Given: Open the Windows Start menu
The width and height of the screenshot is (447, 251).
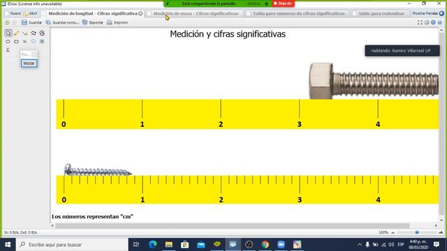Looking at the screenshot, I should pos(8,245).
